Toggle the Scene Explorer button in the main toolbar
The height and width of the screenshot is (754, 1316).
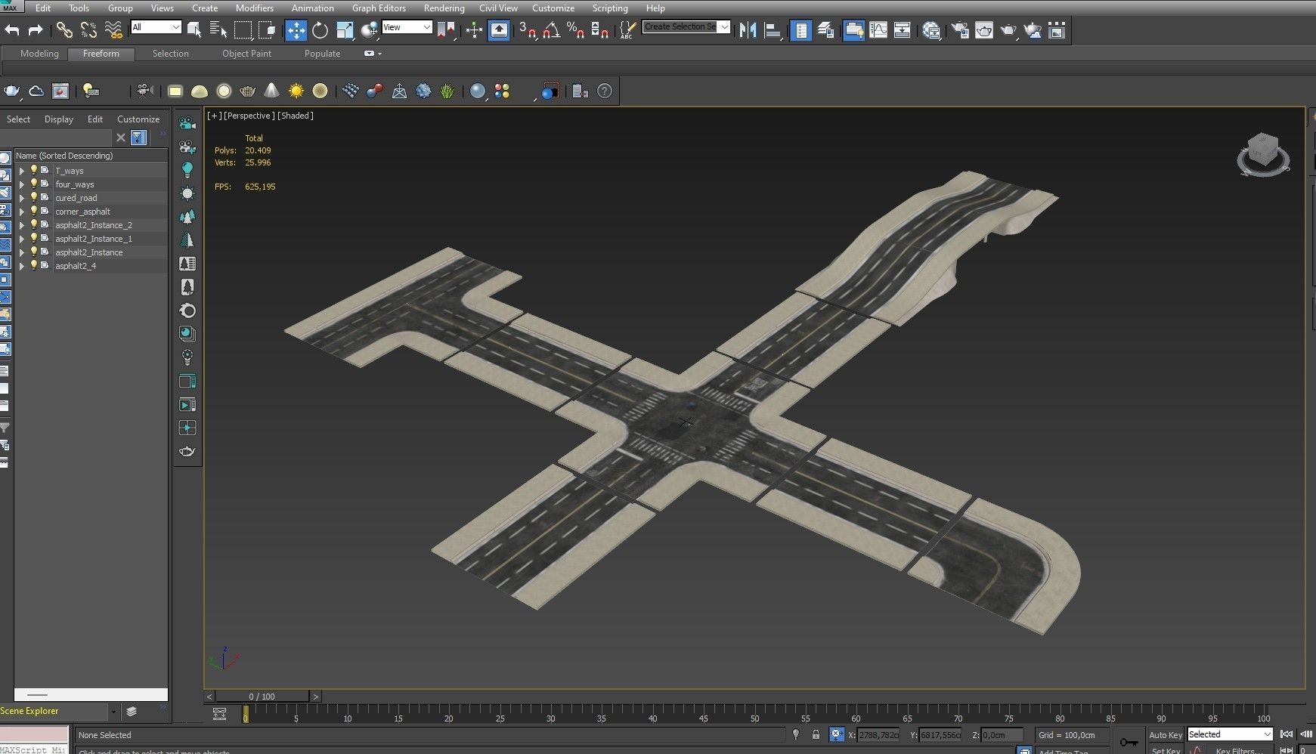coord(801,30)
